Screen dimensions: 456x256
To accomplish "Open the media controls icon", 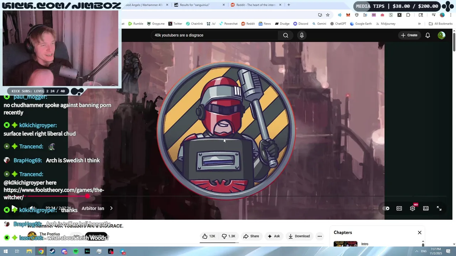I will click(434, 15).
